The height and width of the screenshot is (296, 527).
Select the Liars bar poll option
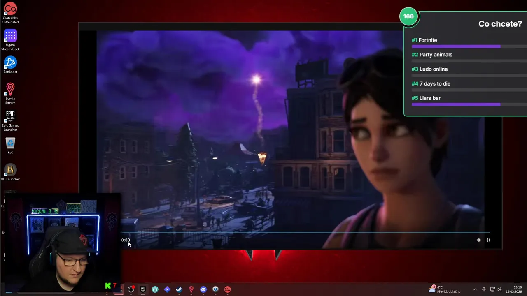point(426,98)
